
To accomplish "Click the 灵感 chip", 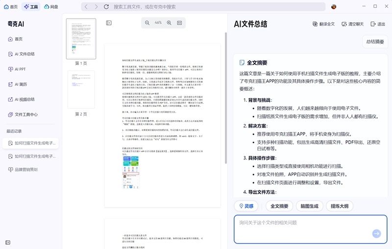I will point(246,206).
